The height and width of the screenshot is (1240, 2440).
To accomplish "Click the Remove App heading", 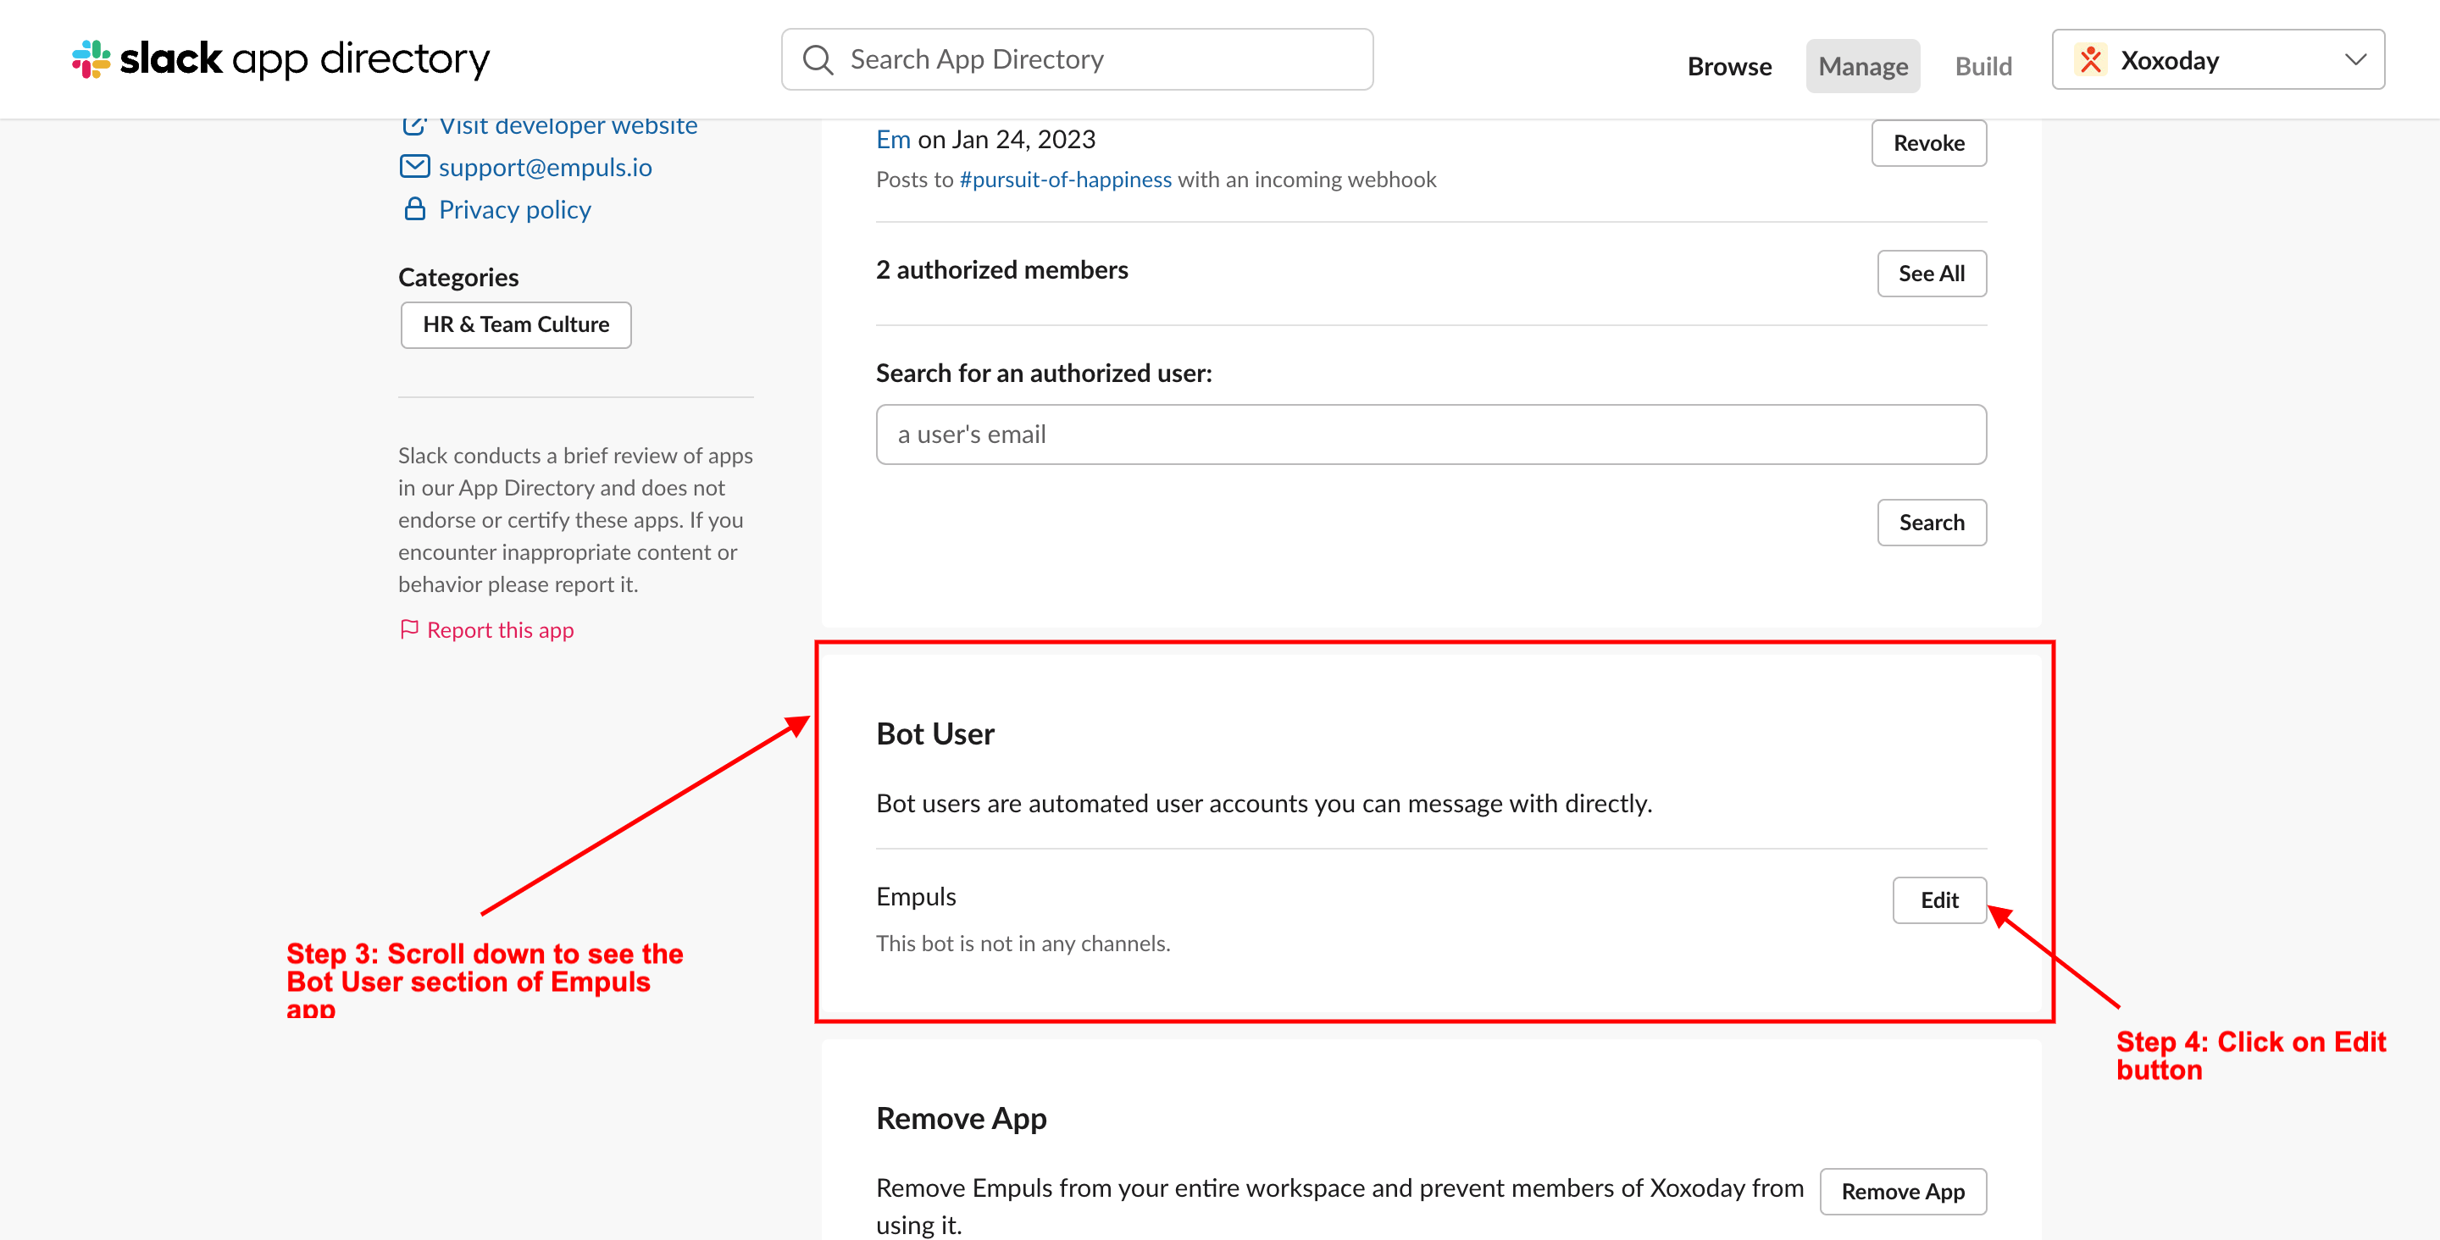I will [x=961, y=1119].
